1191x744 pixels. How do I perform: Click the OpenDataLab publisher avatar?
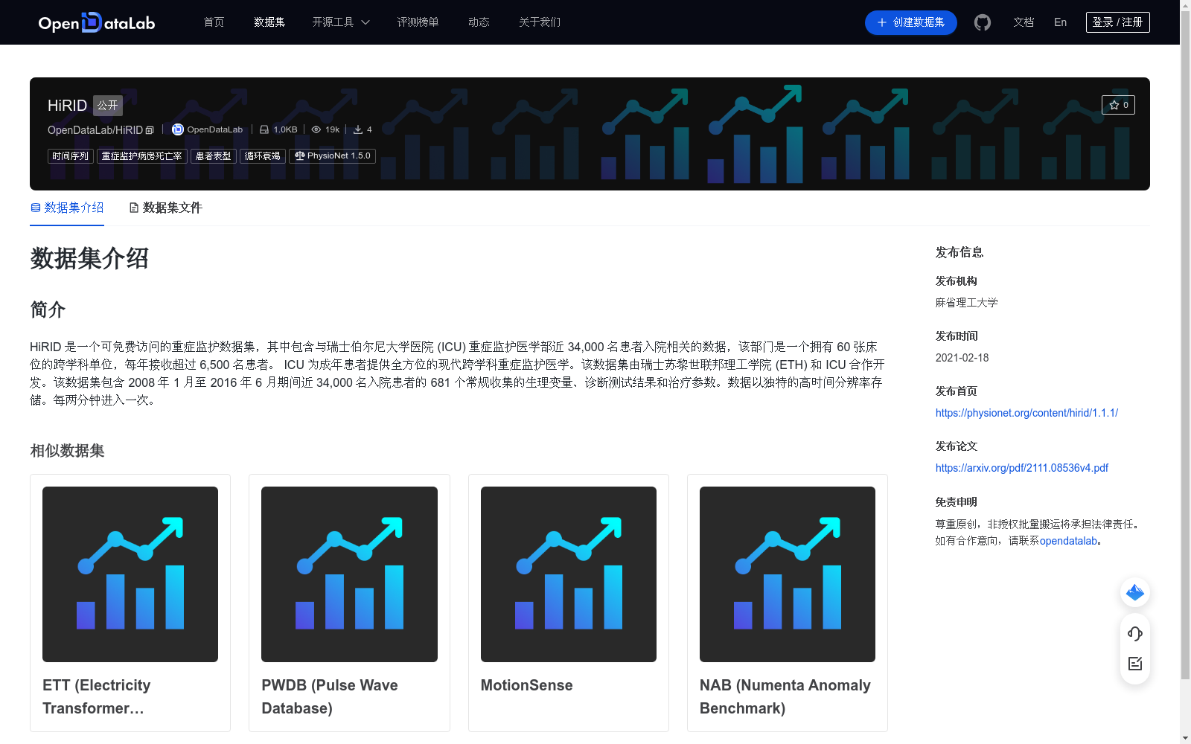pyautogui.click(x=178, y=129)
